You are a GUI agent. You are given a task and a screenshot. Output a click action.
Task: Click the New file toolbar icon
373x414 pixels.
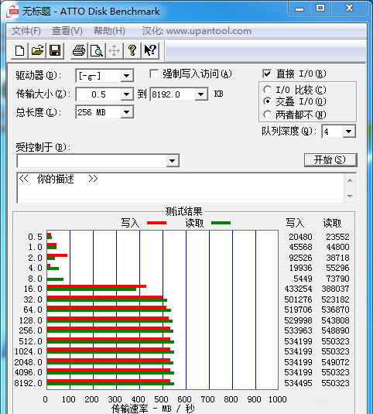tap(19, 50)
